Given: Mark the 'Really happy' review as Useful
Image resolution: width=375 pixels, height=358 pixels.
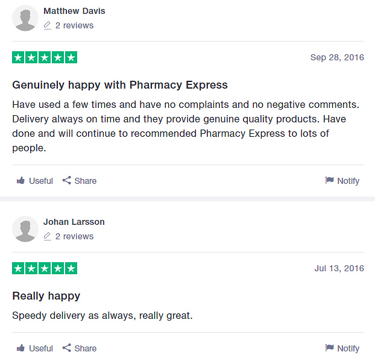Looking at the screenshot, I should pyautogui.click(x=35, y=348).
